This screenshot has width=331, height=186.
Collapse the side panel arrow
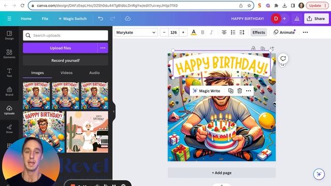tap(114, 112)
